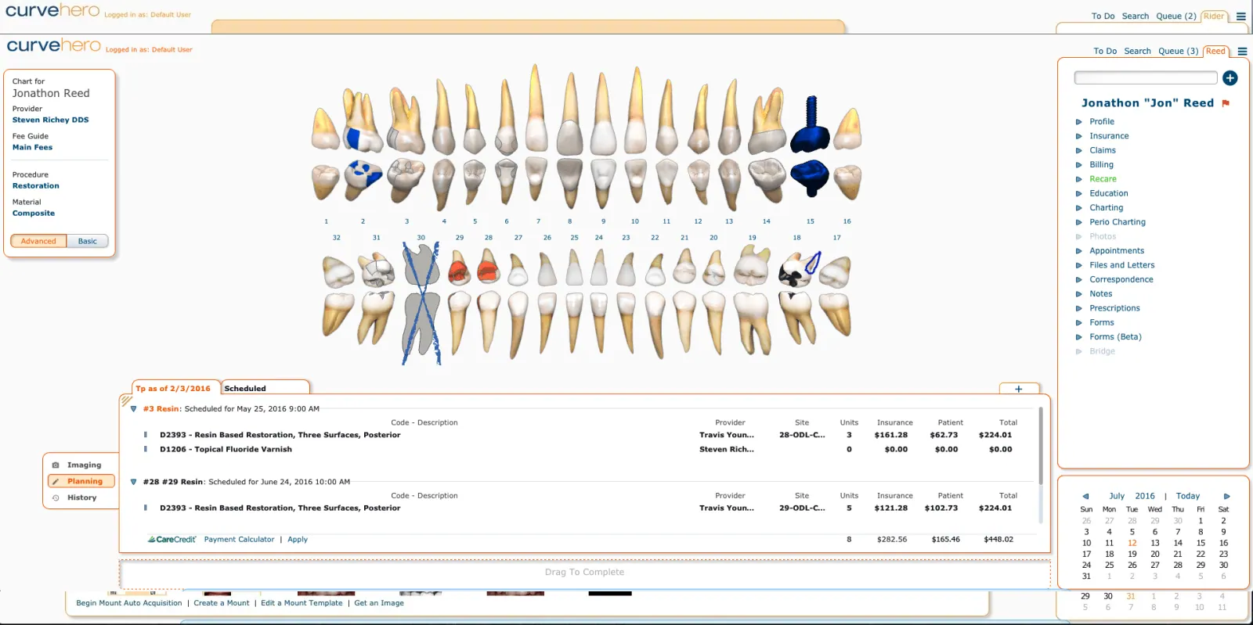Select blue-filled tooth 2 in upper arch
Screen dimensions: 1253x625
362,121
